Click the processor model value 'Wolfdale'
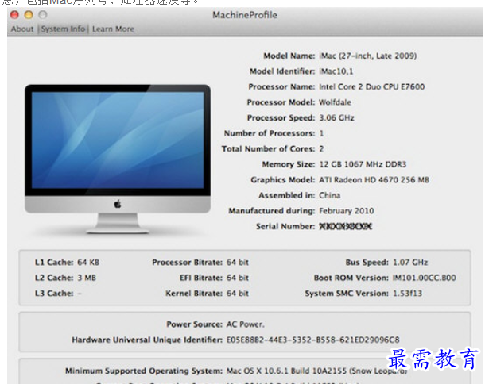485x384 pixels. tap(335, 102)
